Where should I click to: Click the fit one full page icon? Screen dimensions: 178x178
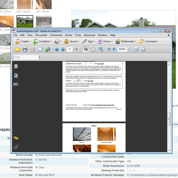pyautogui.click(x=143, y=49)
